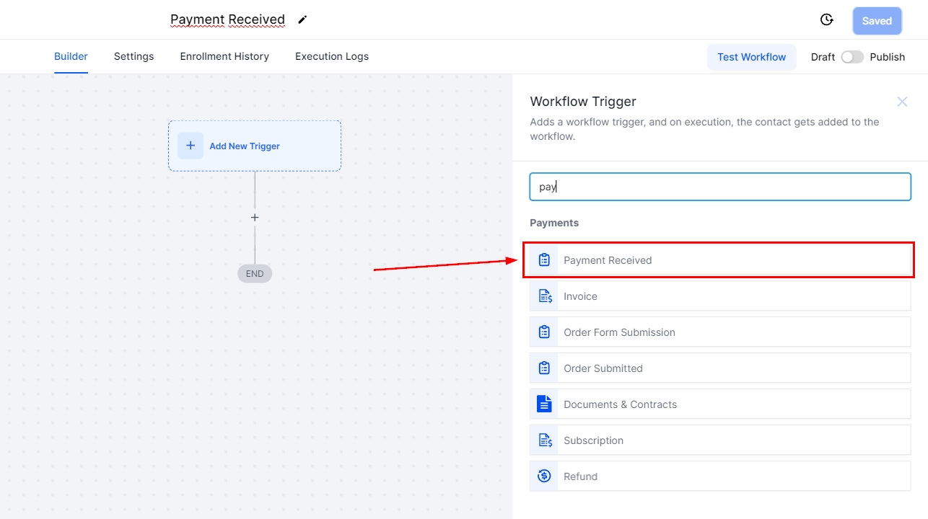Click the plus connector to add action

pyautogui.click(x=255, y=218)
